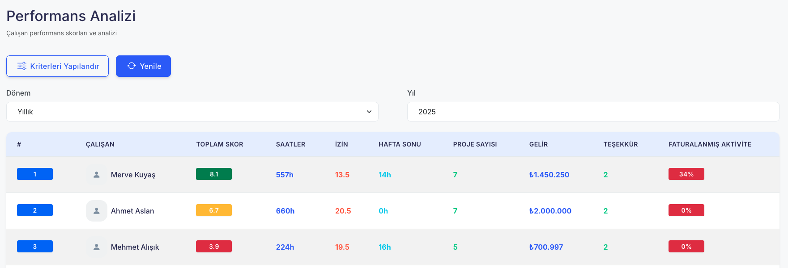Select employee name Ahmet Aslan
Screen dimensions: 788x268
tap(132, 211)
